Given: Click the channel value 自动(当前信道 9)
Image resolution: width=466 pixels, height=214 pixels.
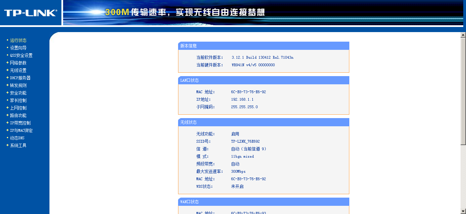Looking at the screenshot, I should (x=249, y=149).
